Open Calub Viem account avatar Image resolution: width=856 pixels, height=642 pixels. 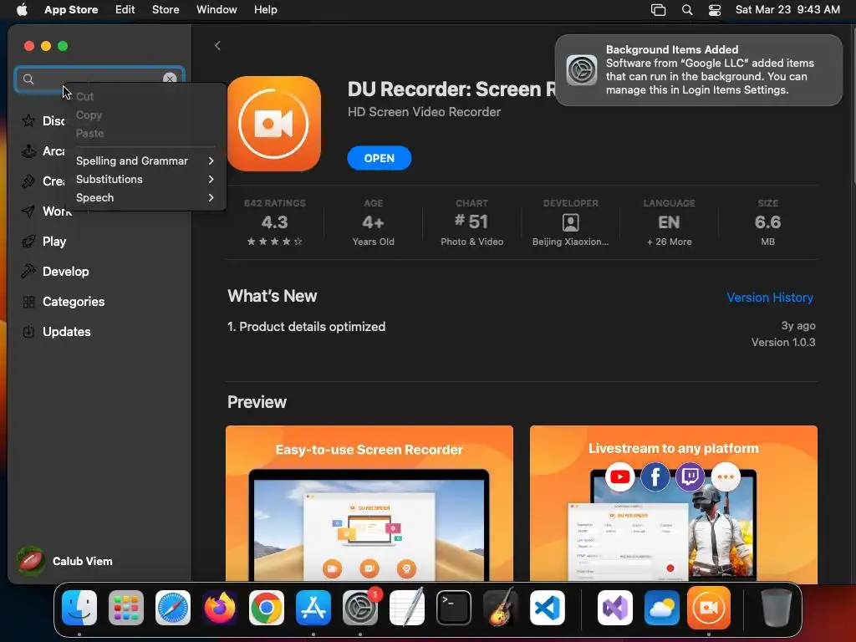pos(31,561)
